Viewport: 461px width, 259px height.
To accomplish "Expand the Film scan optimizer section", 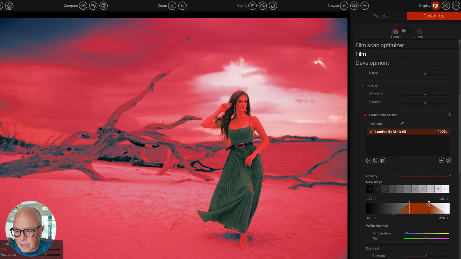I will click(x=380, y=45).
